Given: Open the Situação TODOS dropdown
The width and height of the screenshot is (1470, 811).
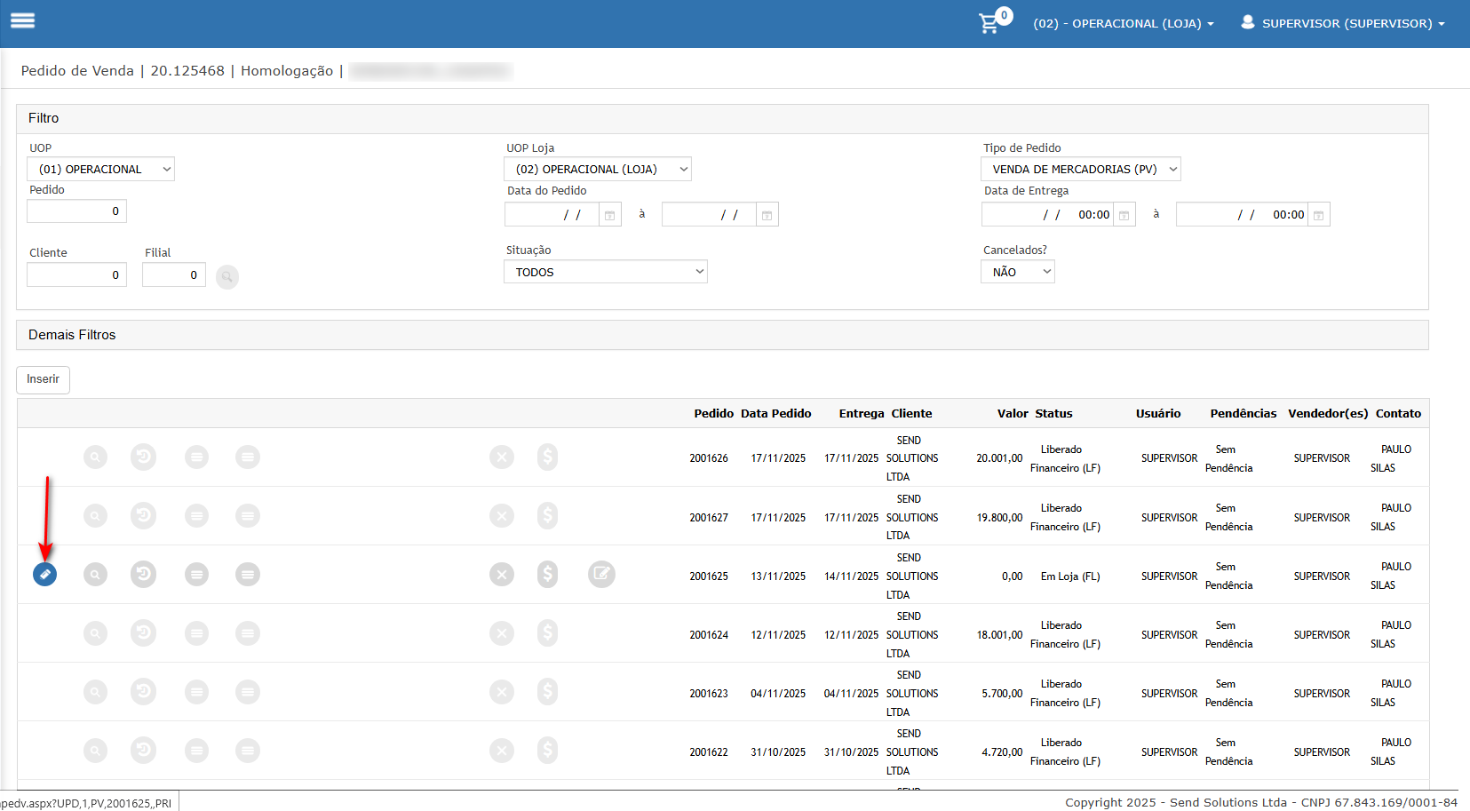Looking at the screenshot, I should click(x=605, y=272).
